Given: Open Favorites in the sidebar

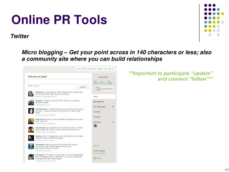Looking at the screenshot, I should (x=104, y=112).
